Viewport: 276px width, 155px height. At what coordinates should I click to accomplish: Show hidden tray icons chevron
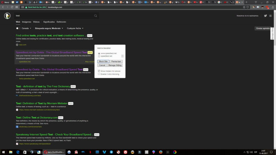click(x=244, y=152)
